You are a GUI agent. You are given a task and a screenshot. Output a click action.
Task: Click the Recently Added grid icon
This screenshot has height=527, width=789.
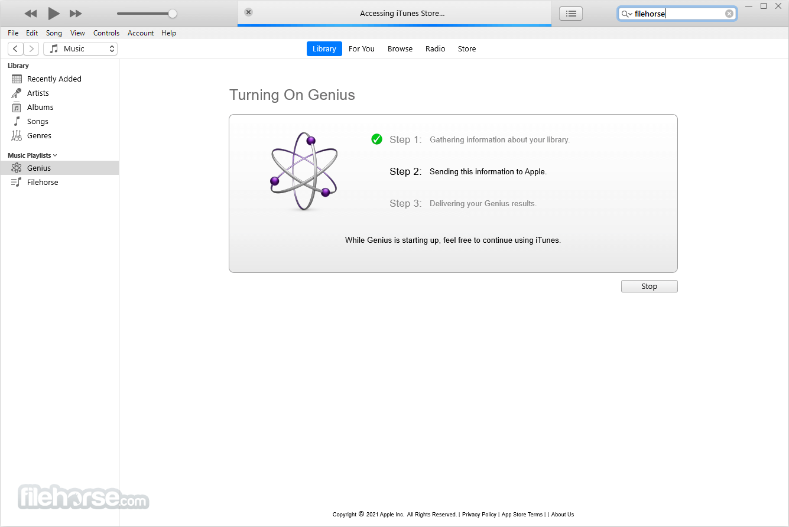[x=17, y=79]
